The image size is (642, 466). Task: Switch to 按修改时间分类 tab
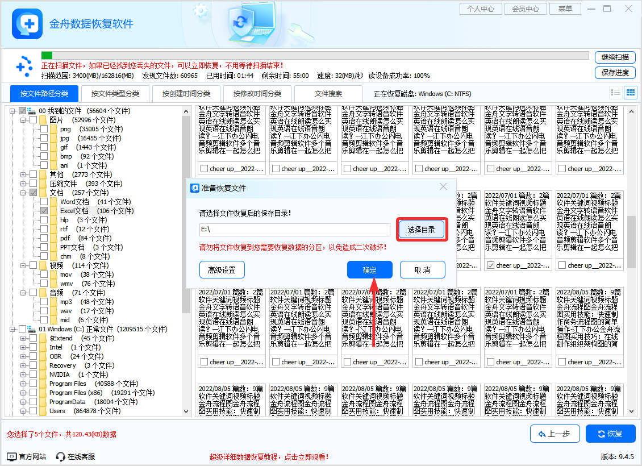(257, 93)
